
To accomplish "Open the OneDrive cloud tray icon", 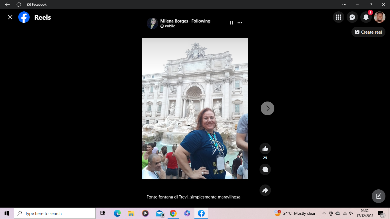I will coord(338,213).
